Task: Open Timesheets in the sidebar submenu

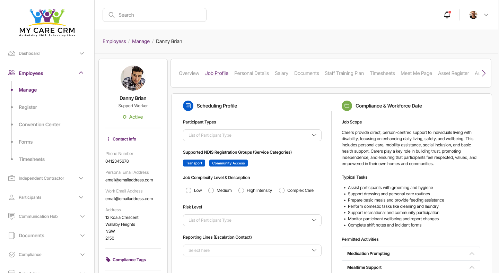Action: coord(32,159)
